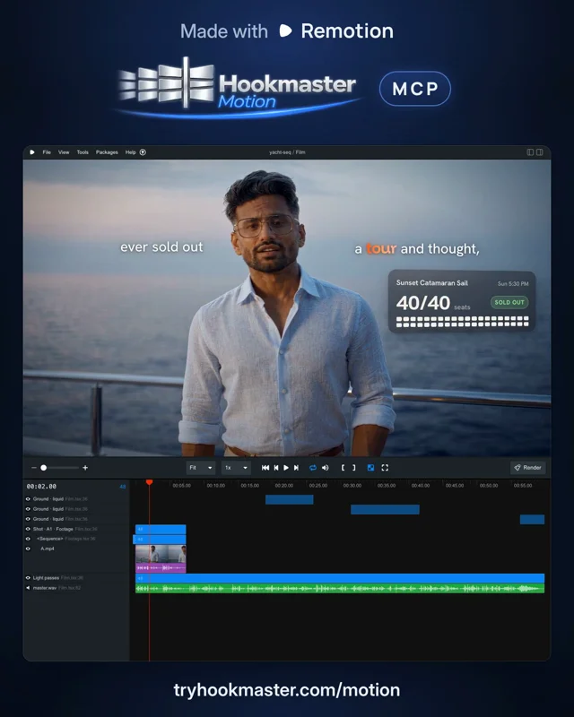Hide the Light passes layer
The height and width of the screenshot is (717, 574).
coord(28,578)
